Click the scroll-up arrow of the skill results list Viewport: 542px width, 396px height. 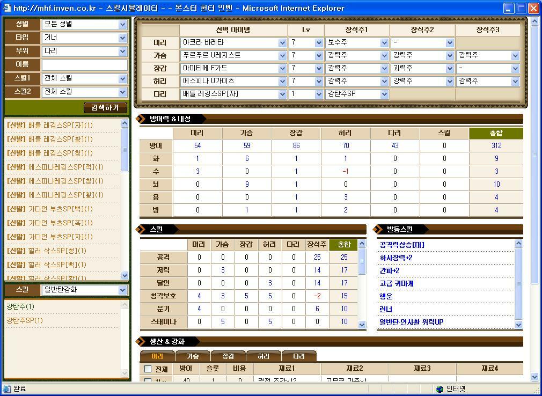pos(125,123)
